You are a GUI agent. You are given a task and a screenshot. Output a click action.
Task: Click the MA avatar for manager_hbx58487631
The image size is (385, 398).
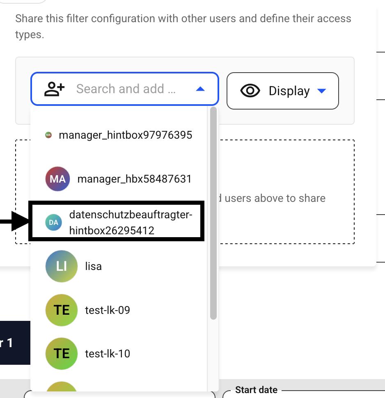(58, 179)
